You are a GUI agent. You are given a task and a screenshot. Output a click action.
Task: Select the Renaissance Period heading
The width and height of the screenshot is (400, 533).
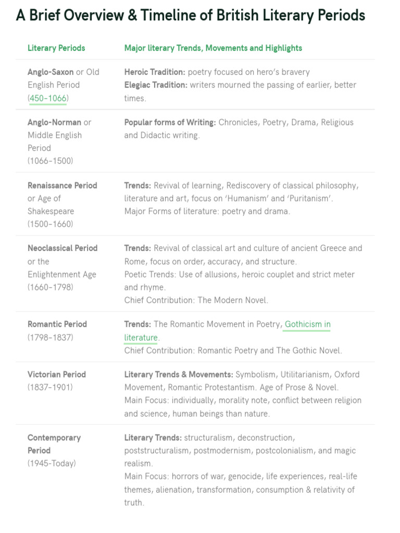[x=62, y=185]
